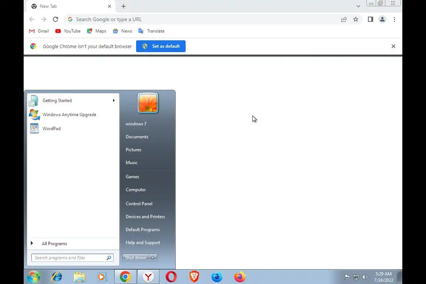Viewport: 426px width, 284px height.
Task: Open Devices and Printers
Action: click(145, 217)
